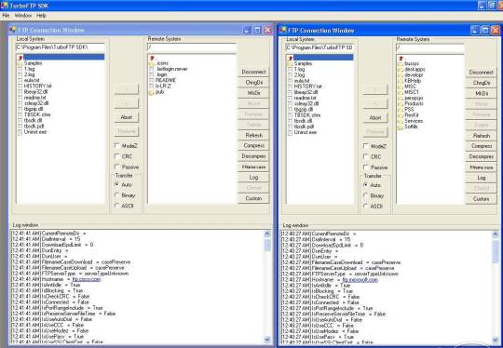This screenshot has width=503, height=348.
Task: Click scroll-down arrow of cisco log window
Action: [x=267, y=339]
